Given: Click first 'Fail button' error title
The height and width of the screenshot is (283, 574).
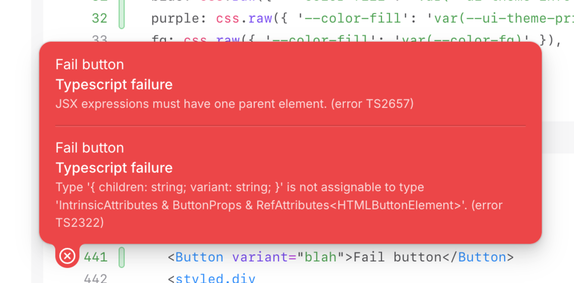Looking at the screenshot, I should point(90,64).
